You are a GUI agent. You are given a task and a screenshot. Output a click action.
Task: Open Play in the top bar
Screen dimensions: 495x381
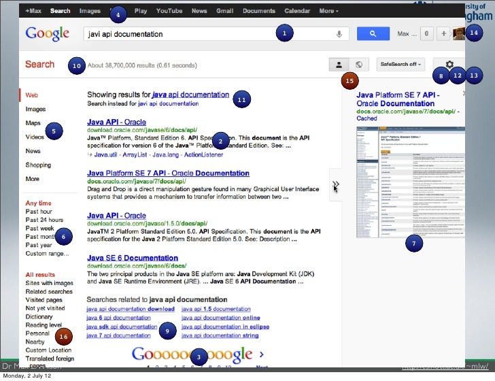(x=141, y=11)
